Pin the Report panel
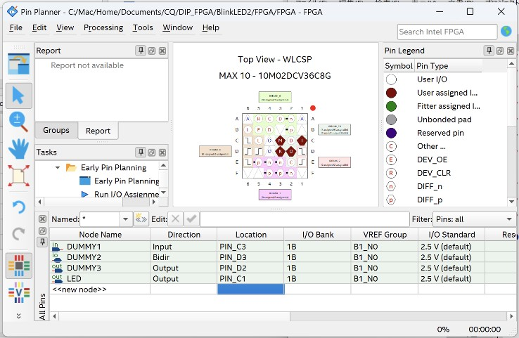519x338 pixels. [141, 51]
